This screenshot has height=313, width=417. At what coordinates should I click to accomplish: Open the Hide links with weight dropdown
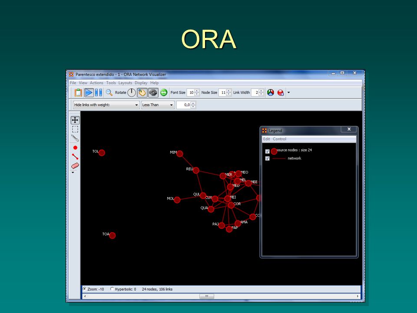(x=106, y=105)
